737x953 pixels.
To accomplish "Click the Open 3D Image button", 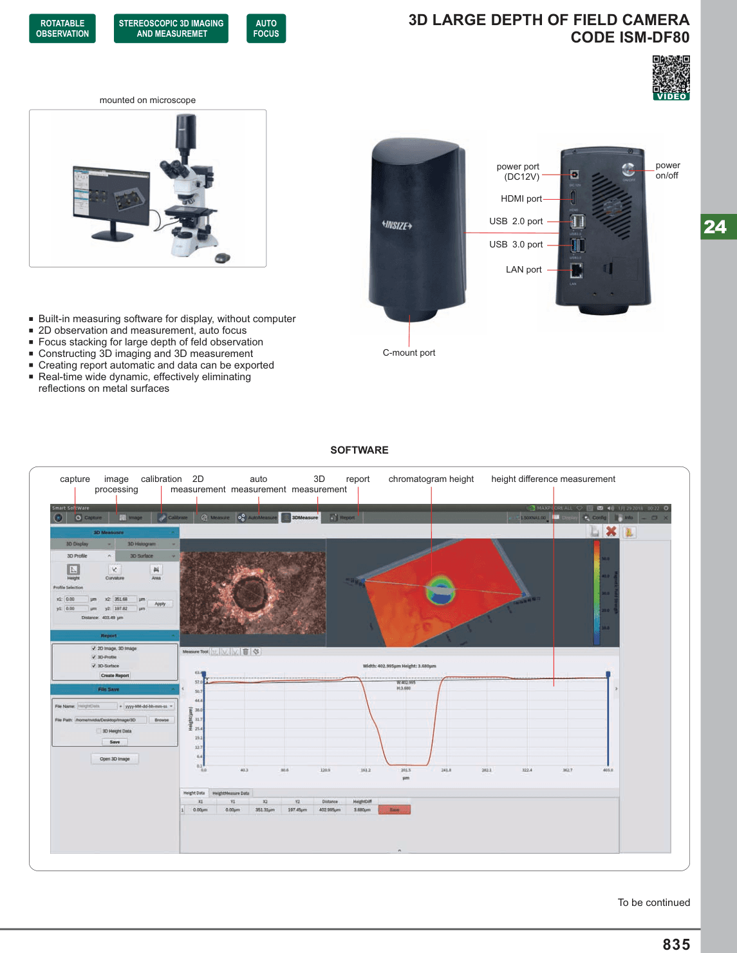I will [x=115, y=759].
